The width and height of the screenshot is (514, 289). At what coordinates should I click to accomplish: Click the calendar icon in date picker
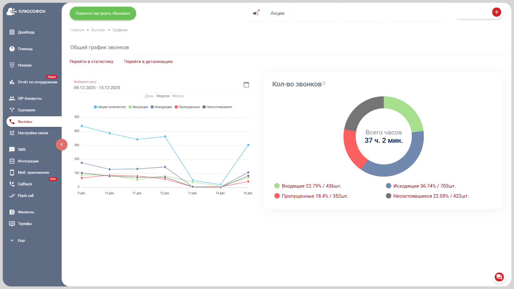(x=246, y=85)
